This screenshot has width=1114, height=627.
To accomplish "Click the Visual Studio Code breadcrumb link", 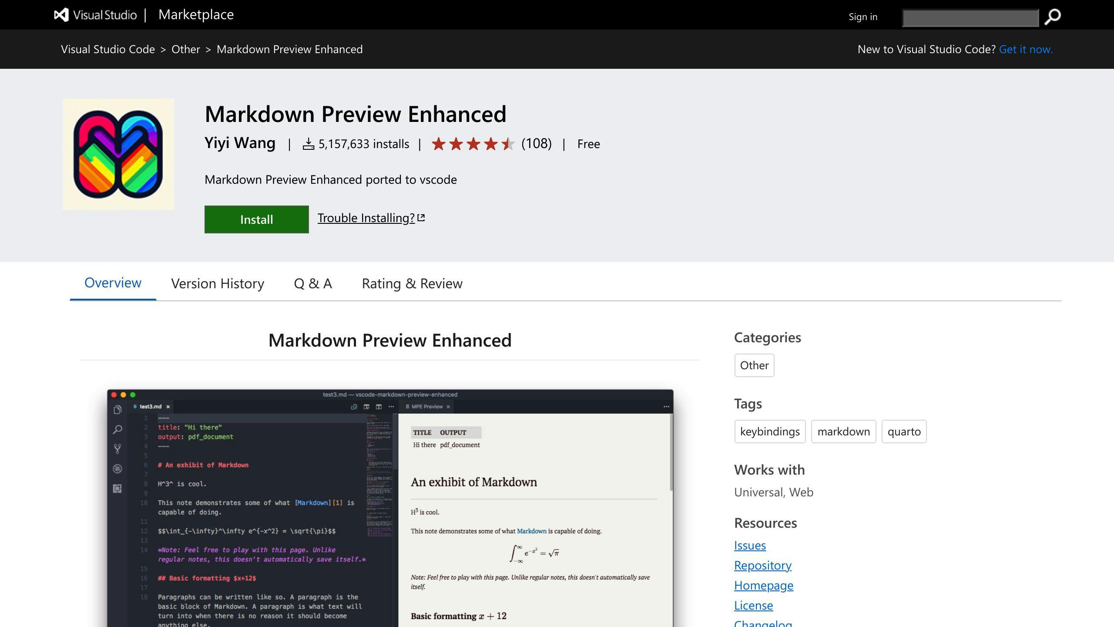I will pos(108,48).
